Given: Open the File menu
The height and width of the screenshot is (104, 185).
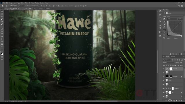Looking at the screenshot, I should click(4, 3).
